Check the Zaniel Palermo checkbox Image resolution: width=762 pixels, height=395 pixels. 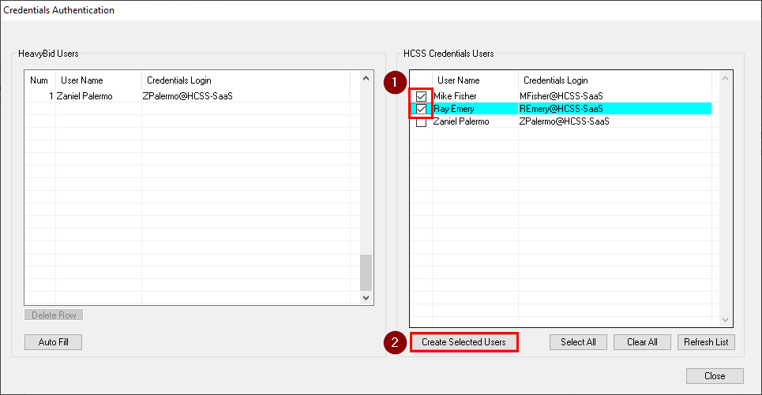[421, 122]
